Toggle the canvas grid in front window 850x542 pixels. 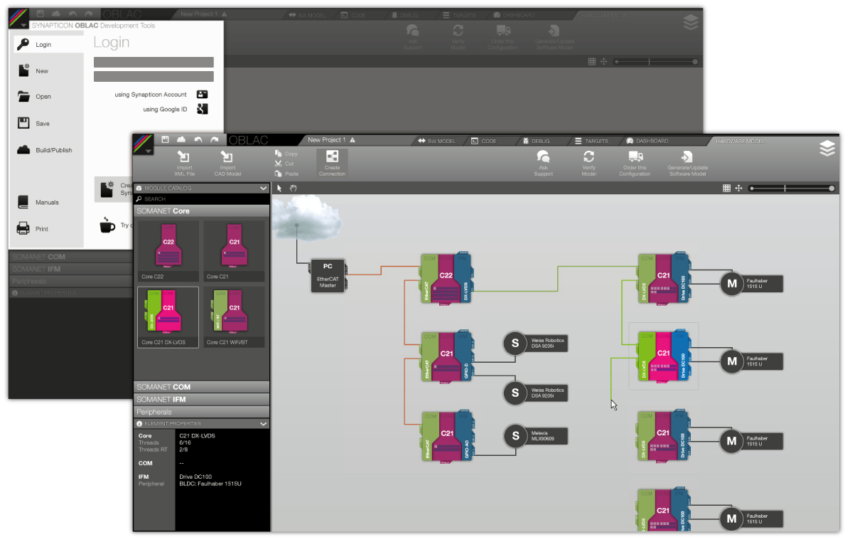click(x=726, y=188)
